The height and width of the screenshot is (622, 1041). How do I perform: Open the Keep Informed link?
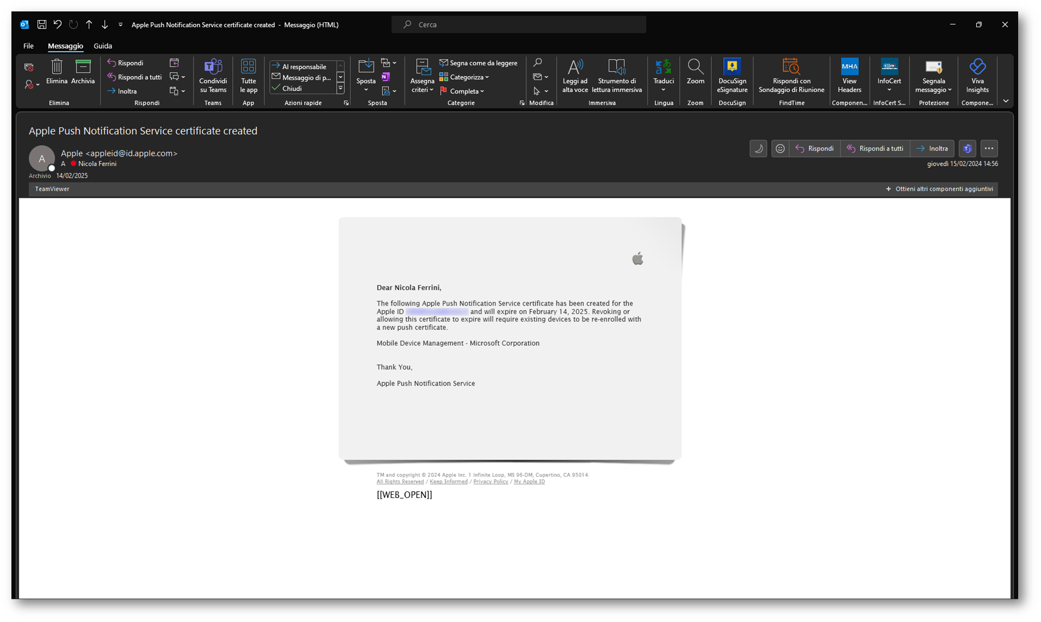[x=449, y=482]
